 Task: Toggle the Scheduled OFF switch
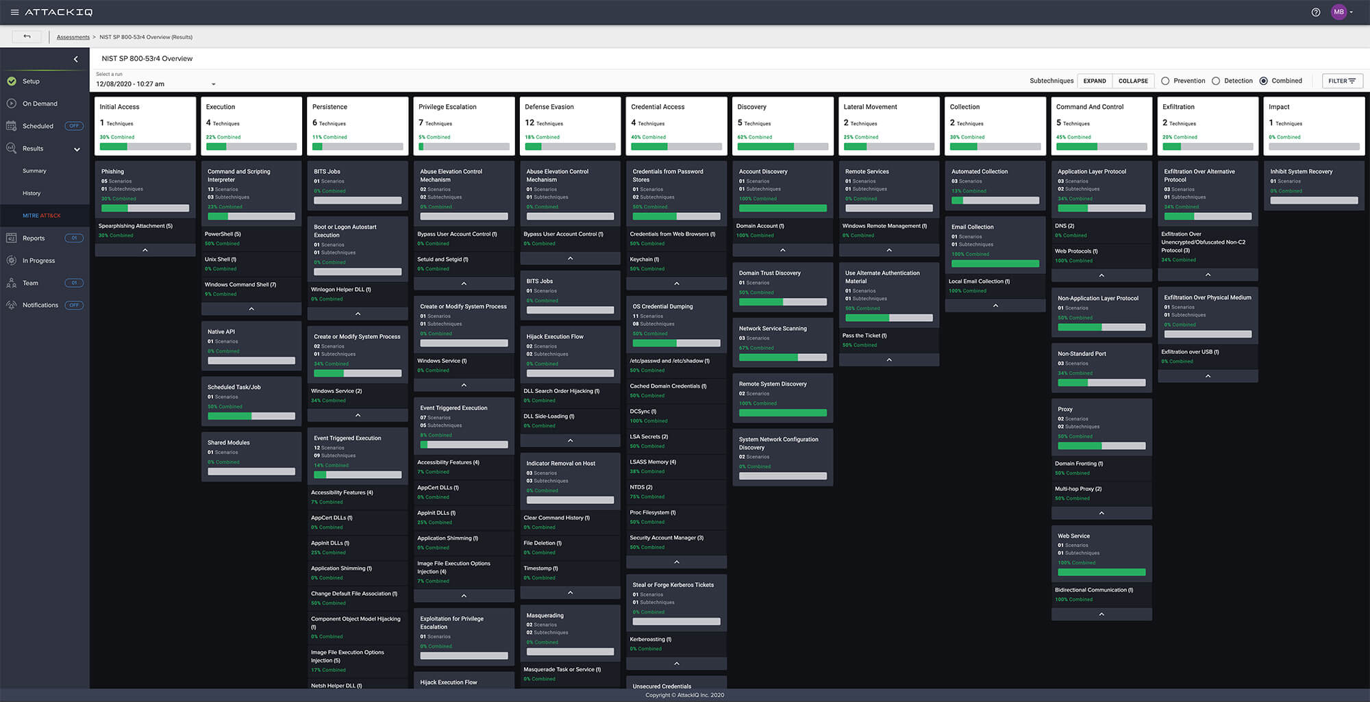(x=74, y=126)
